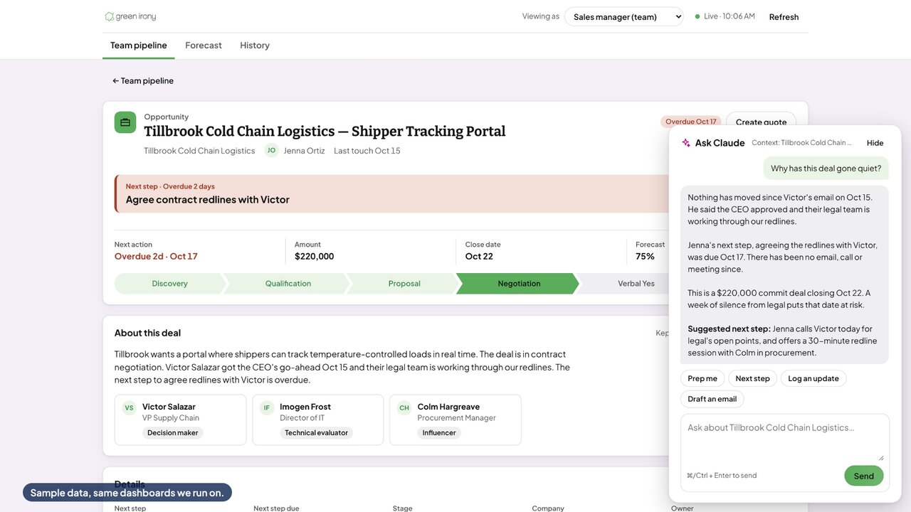911x512 pixels.
Task: Click the Refresh button
Action: (784, 16)
